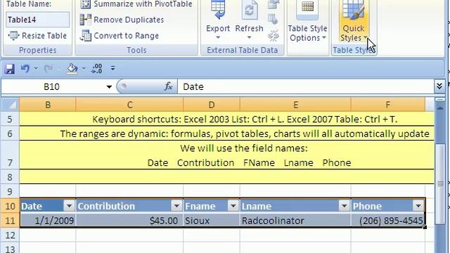Select row 11 header
The width and height of the screenshot is (450, 253).
pos(10,220)
